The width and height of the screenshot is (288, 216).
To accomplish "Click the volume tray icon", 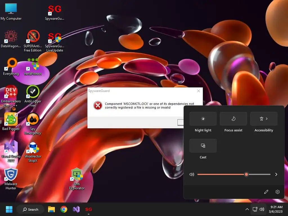I will point(262,209).
